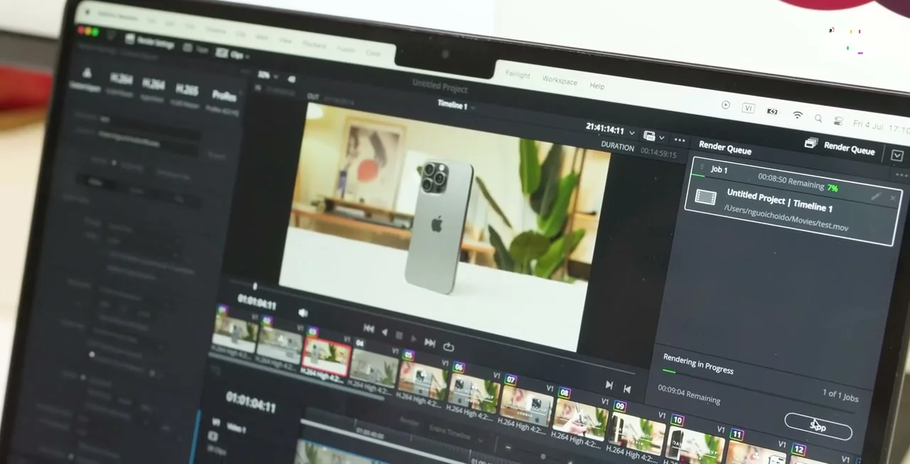Click the 1 of 1 Jobs text
Image resolution: width=910 pixels, height=464 pixels.
(840, 396)
